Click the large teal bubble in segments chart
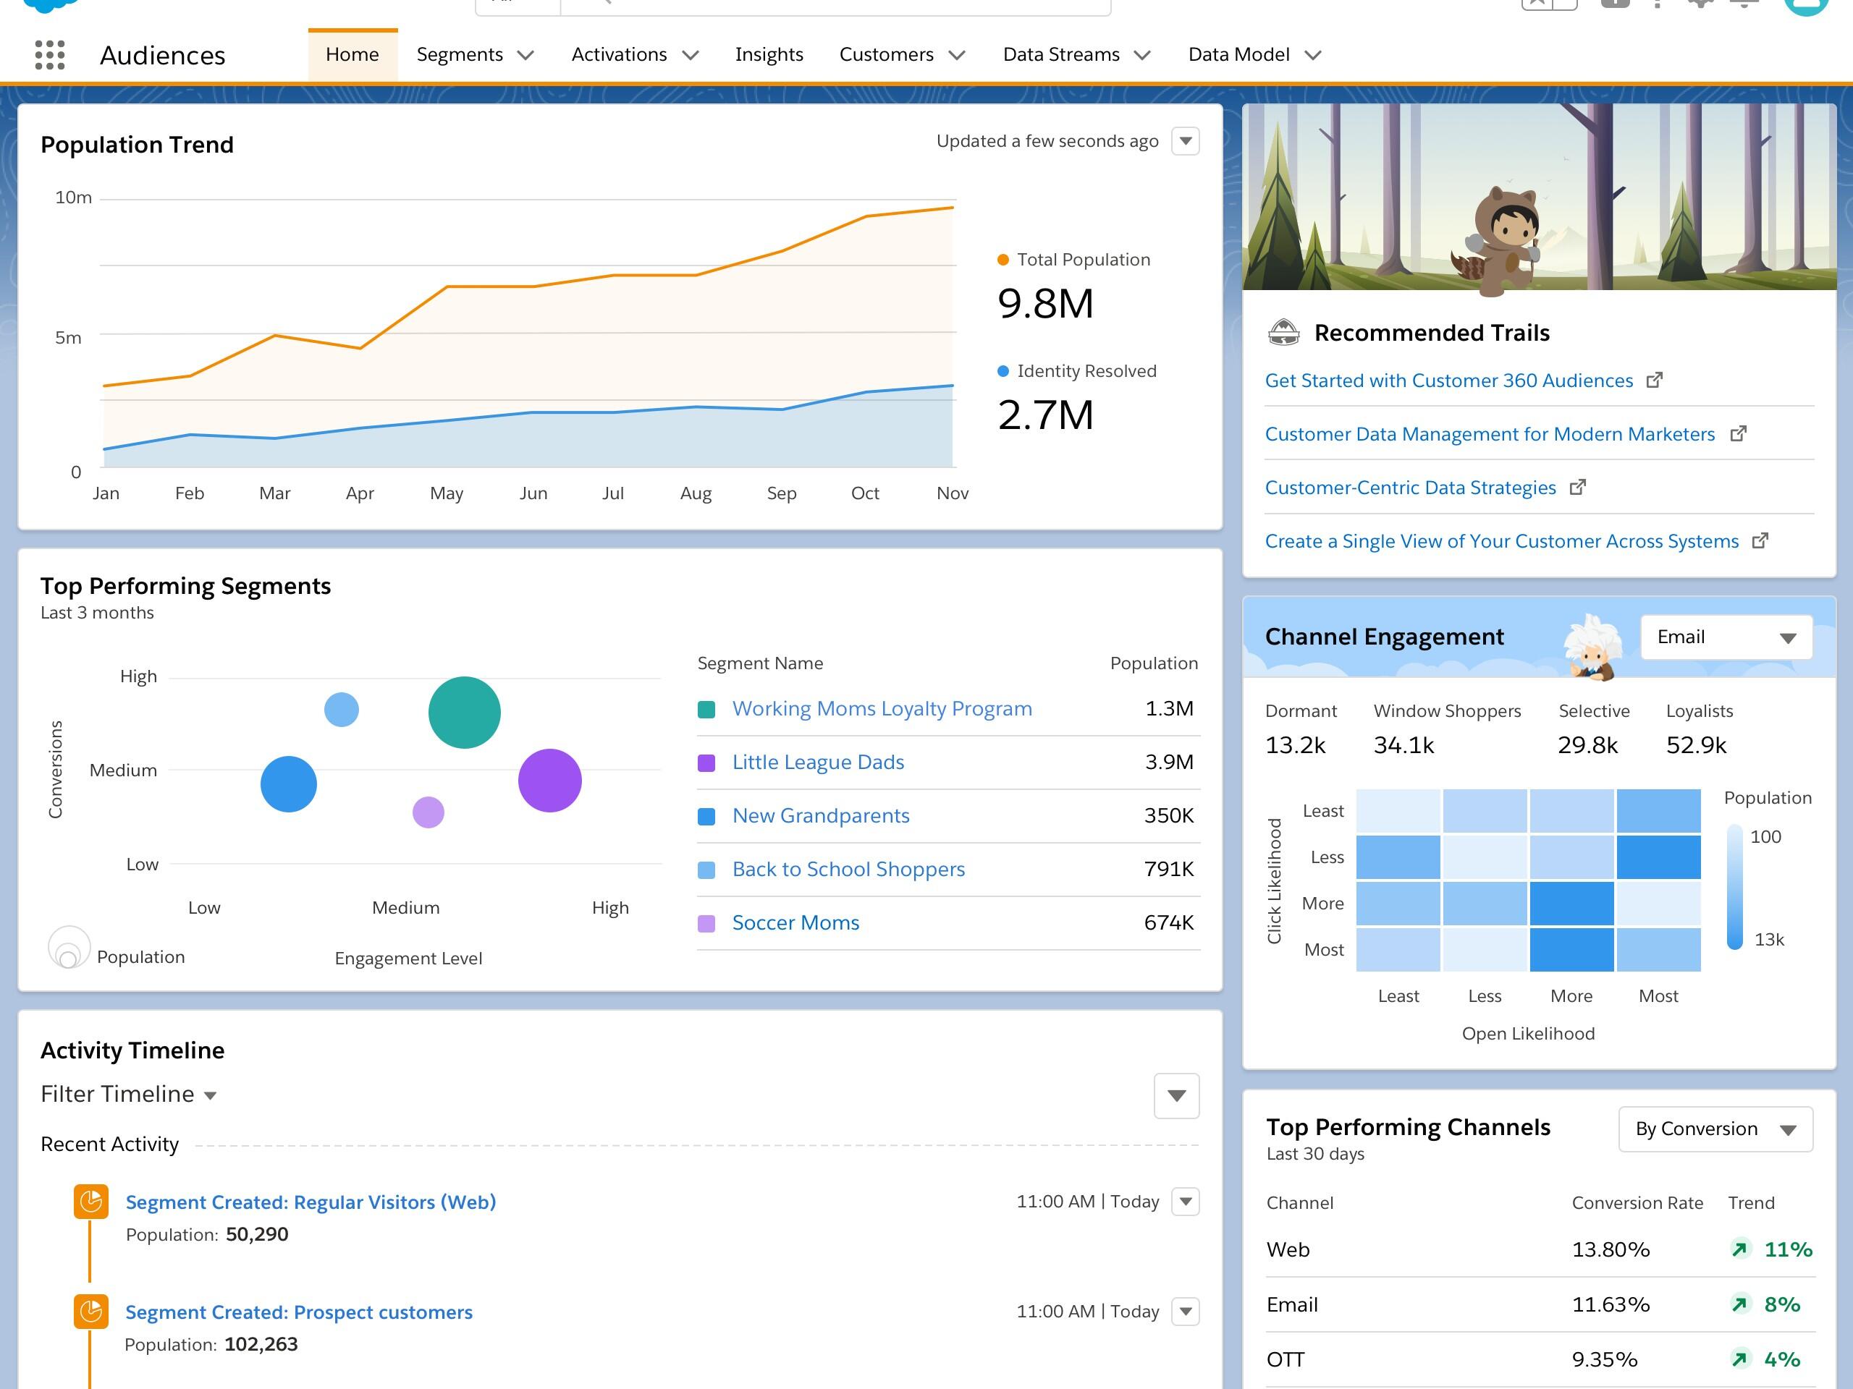This screenshot has width=1853, height=1389. [464, 713]
